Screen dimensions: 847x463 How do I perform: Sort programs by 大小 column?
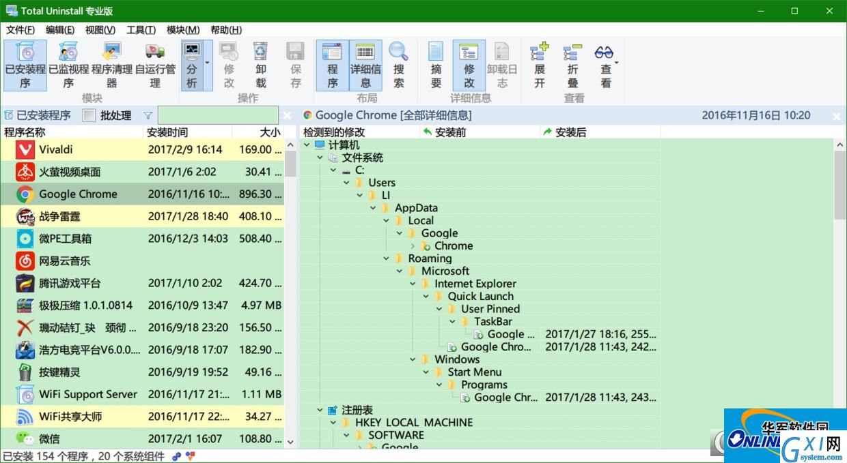pos(258,132)
